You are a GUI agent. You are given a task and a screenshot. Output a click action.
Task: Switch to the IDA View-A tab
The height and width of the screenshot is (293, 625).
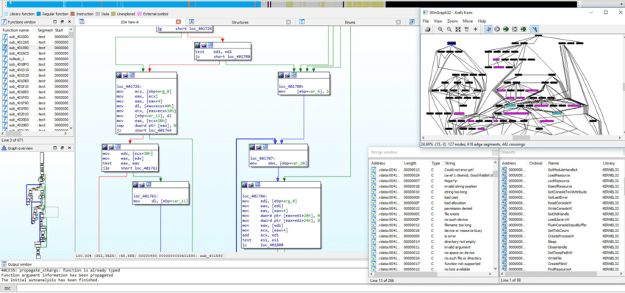click(x=130, y=22)
